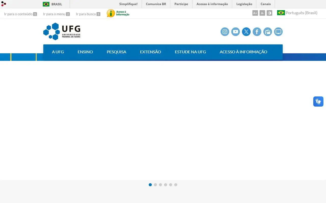Open the PESQUISA menu
This screenshot has height=203, width=326.
pyautogui.click(x=116, y=52)
